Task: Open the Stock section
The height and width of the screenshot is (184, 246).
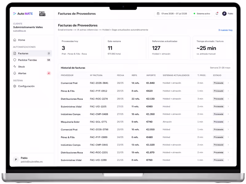Action: coord(32,67)
